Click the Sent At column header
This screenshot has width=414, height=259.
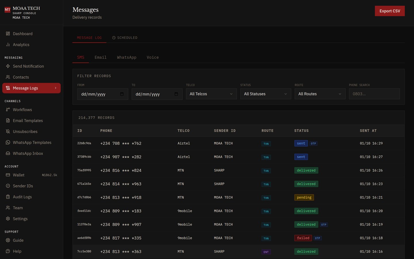[x=368, y=131]
